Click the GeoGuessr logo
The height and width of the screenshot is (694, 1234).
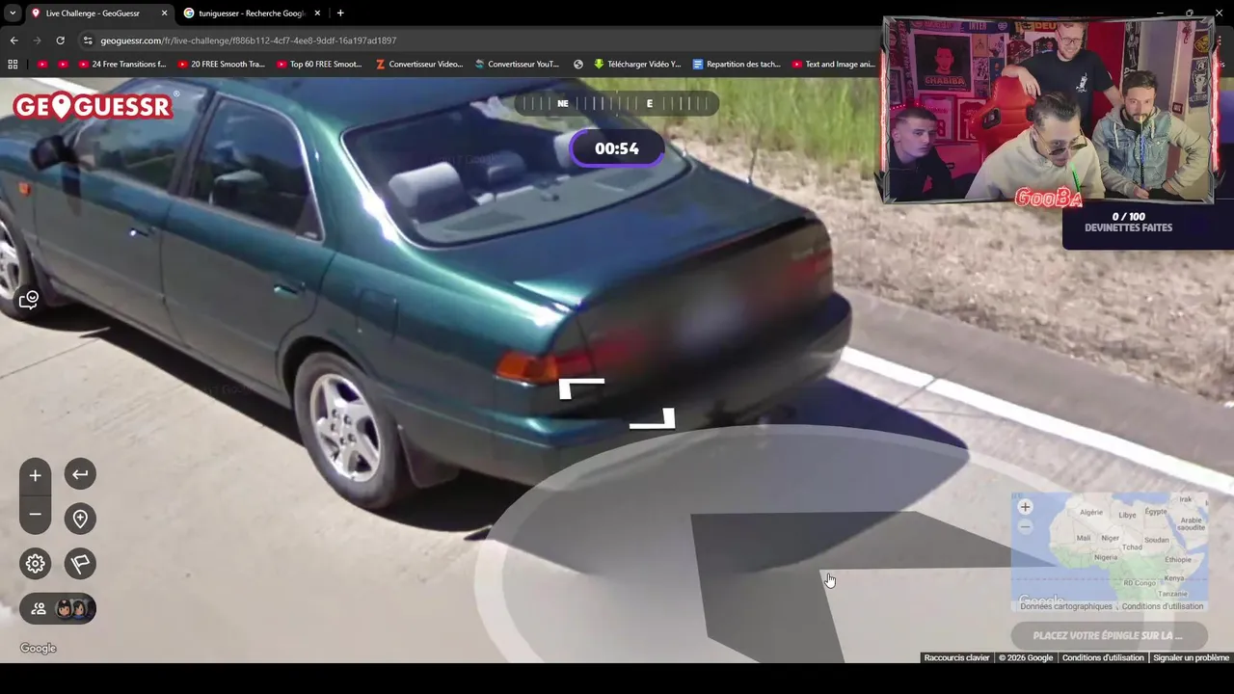94,106
